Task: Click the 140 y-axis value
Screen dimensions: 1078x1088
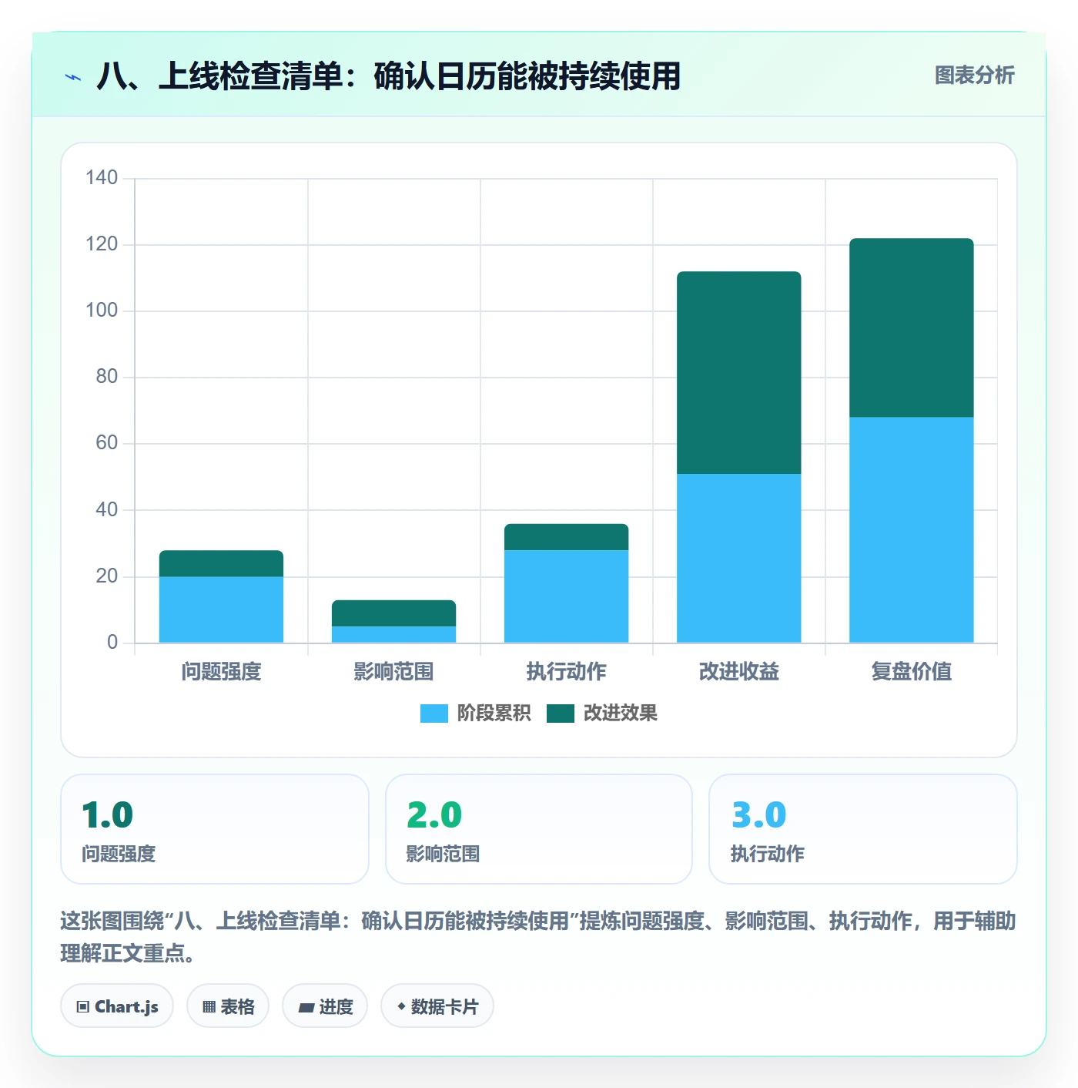Action: click(x=102, y=178)
